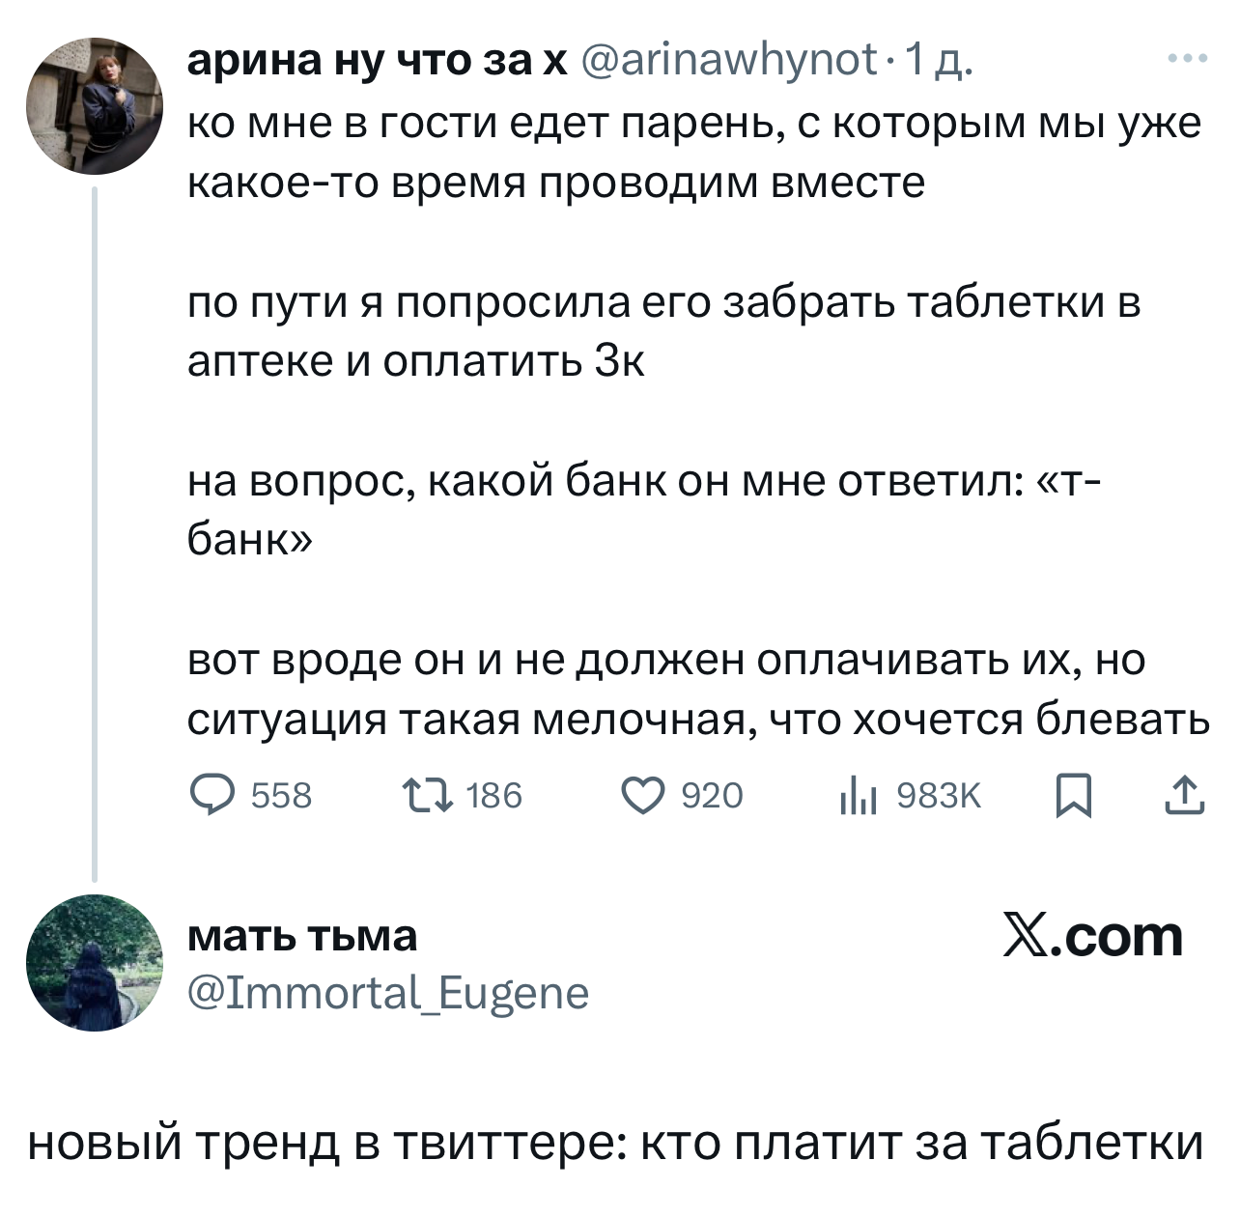Open мать тьма's profile avatar
The image size is (1240, 1217).
click(95, 963)
